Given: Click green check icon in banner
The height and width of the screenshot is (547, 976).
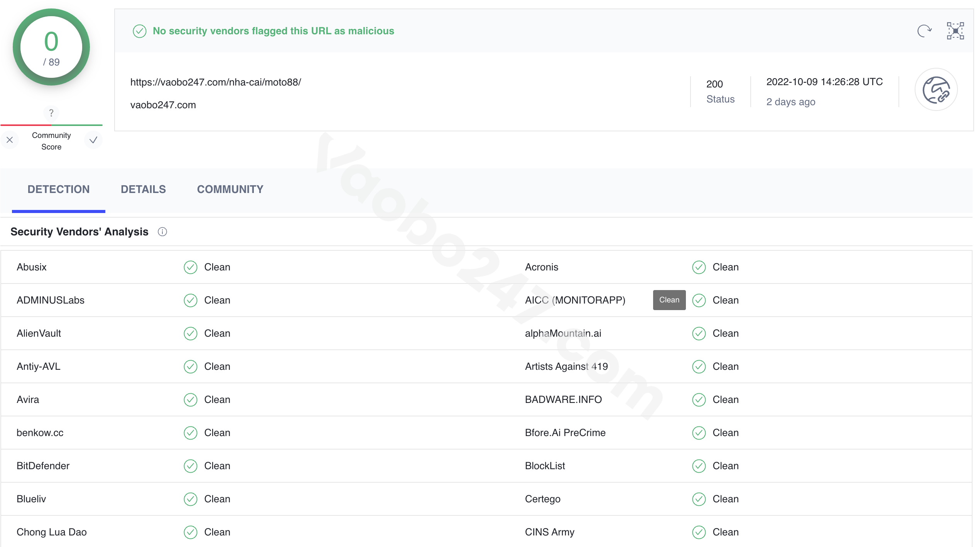Looking at the screenshot, I should (x=139, y=31).
